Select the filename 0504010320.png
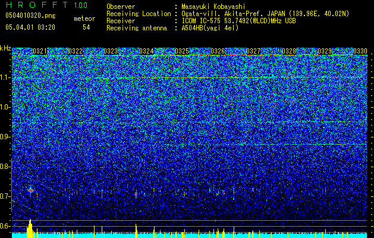 (30, 15)
